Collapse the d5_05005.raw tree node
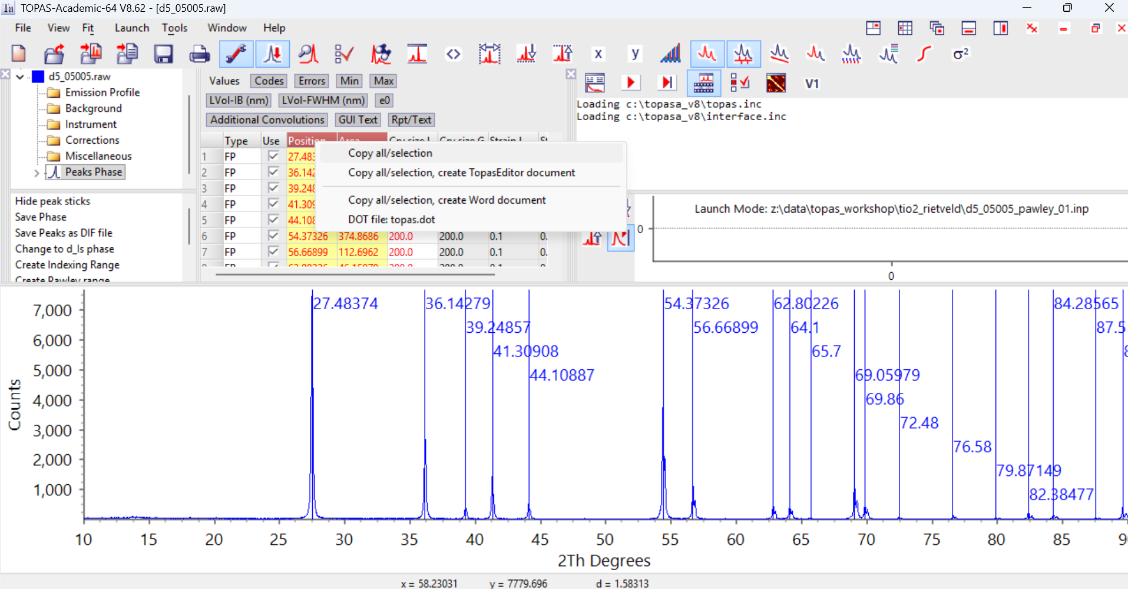The width and height of the screenshot is (1128, 589). click(20, 77)
